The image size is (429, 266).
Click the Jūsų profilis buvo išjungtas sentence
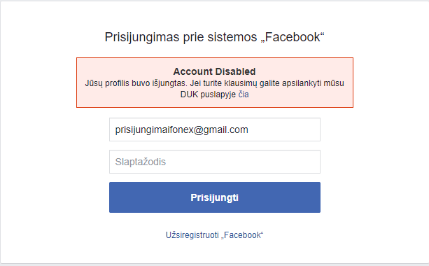pyautogui.click(x=136, y=83)
